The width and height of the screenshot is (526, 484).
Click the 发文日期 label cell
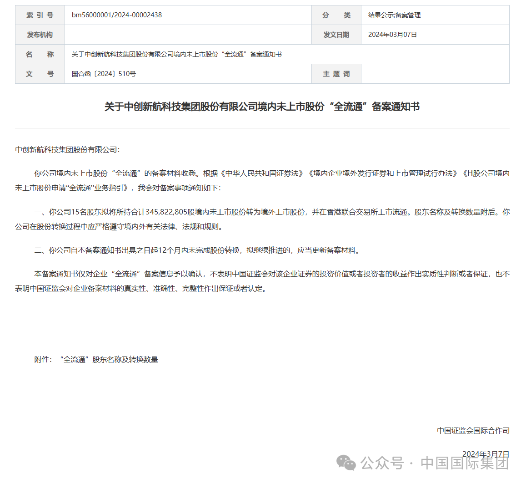(x=336, y=35)
